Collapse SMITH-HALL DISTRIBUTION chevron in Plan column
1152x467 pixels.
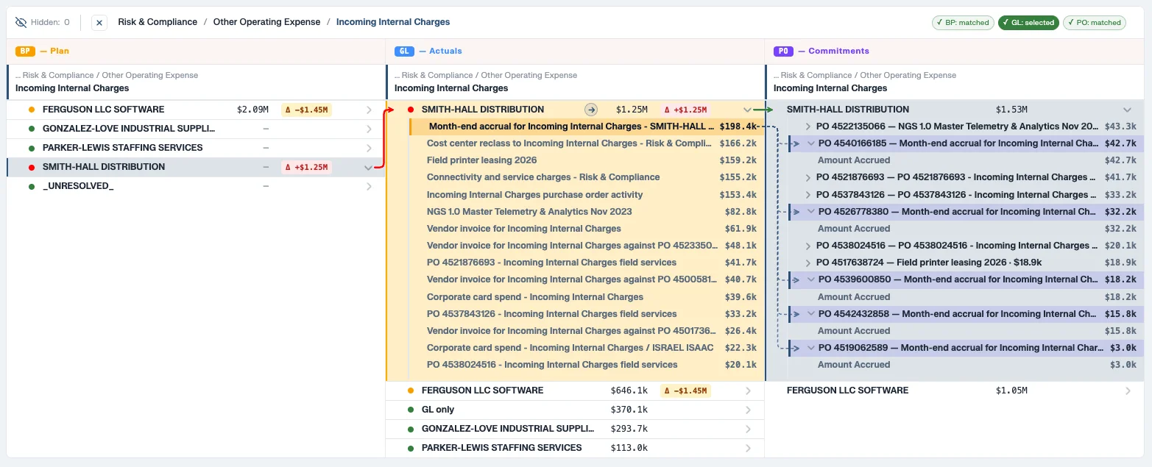point(370,167)
